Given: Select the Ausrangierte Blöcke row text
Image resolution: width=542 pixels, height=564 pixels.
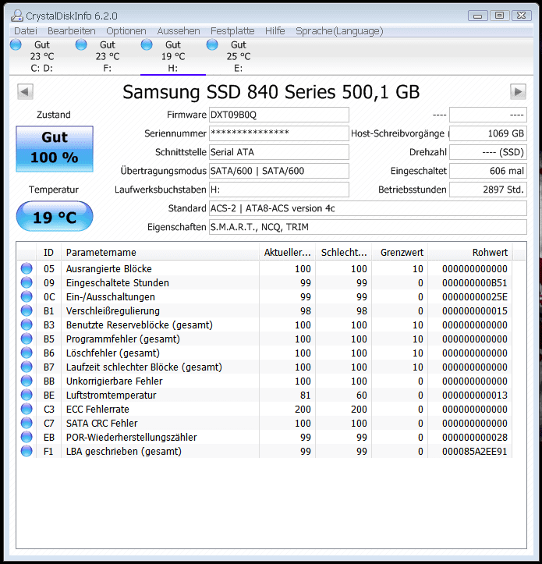Looking at the screenshot, I should pos(109,268).
